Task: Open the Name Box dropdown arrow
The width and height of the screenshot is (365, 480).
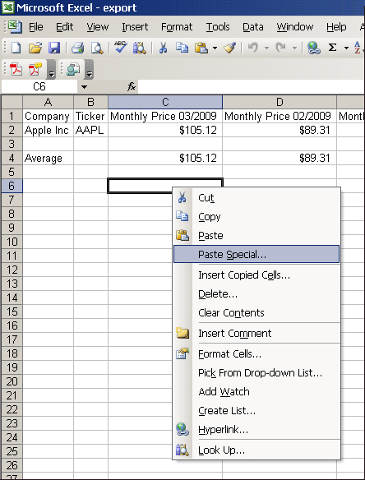Action: point(84,87)
